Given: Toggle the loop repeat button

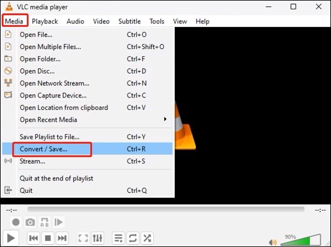Looking at the screenshot, I should pyautogui.click(x=133, y=238).
